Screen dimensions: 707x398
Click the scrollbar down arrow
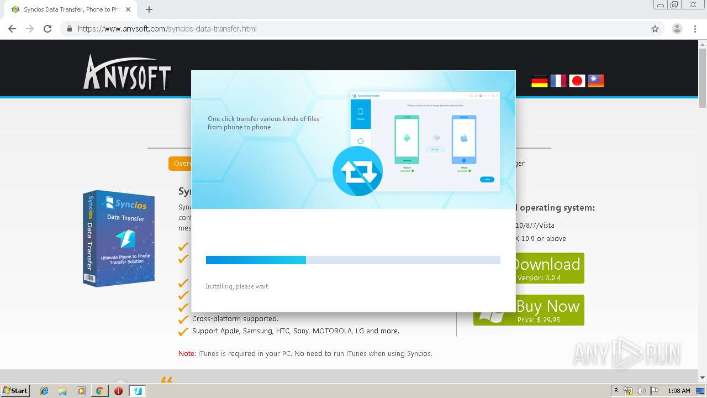pyautogui.click(x=703, y=378)
